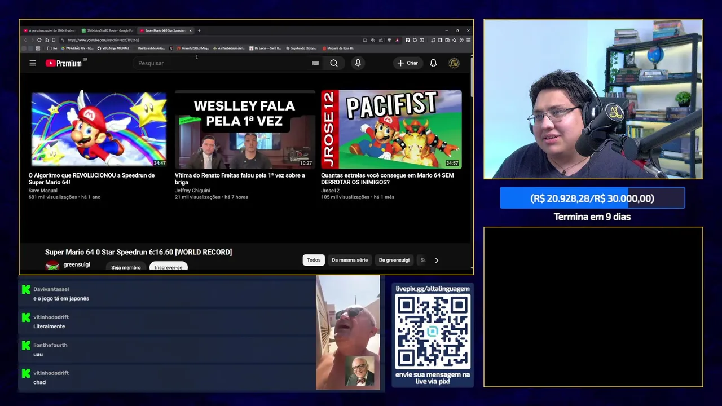Close the Super Mario 64 0 Star tab
Image resolution: width=722 pixels, height=406 pixels.
(x=190, y=30)
